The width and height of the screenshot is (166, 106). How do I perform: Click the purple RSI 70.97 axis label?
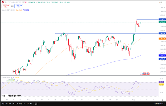coord(161,82)
